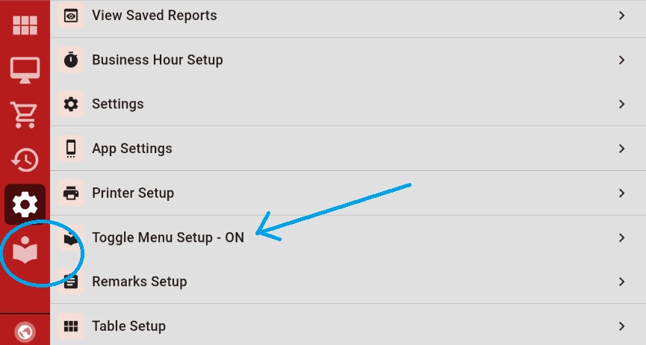The height and width of the screenshot is (345, 646).
Task: Open App Settings entry
Action: pyautogui.click(x=132, y=149)
